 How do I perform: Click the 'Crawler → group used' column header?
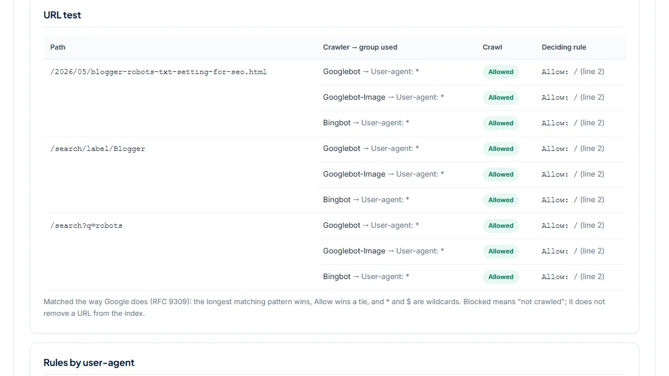(360, 47)
